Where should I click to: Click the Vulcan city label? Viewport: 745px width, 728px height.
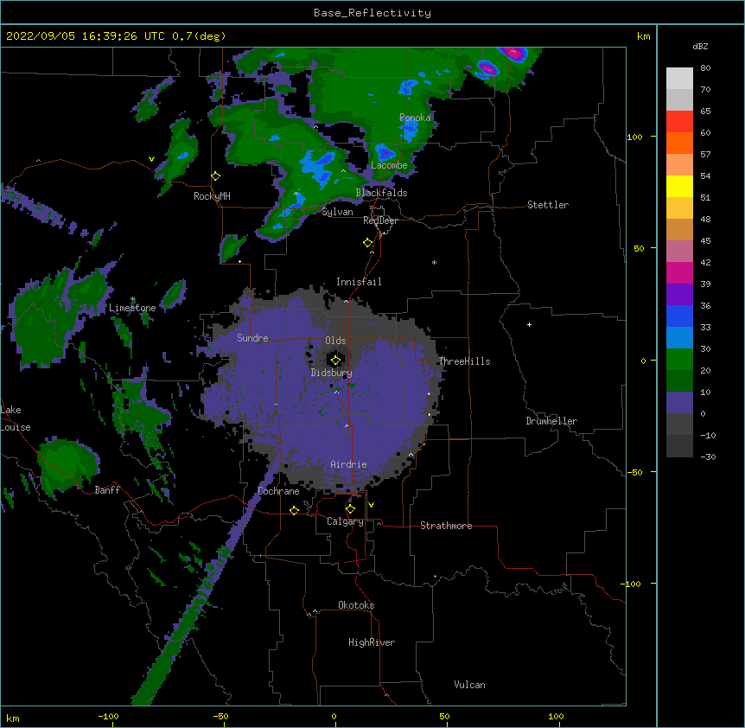pyautogui.click(x=469, y=685)
